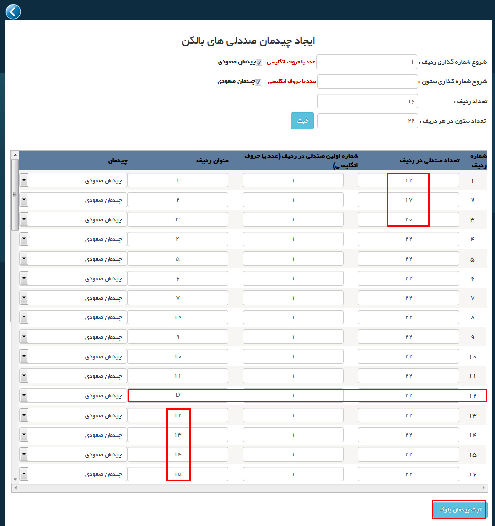This screenshot has height=526, width=495.
Task: Click row title field of row 1
Action: click(x=178, y=180)
